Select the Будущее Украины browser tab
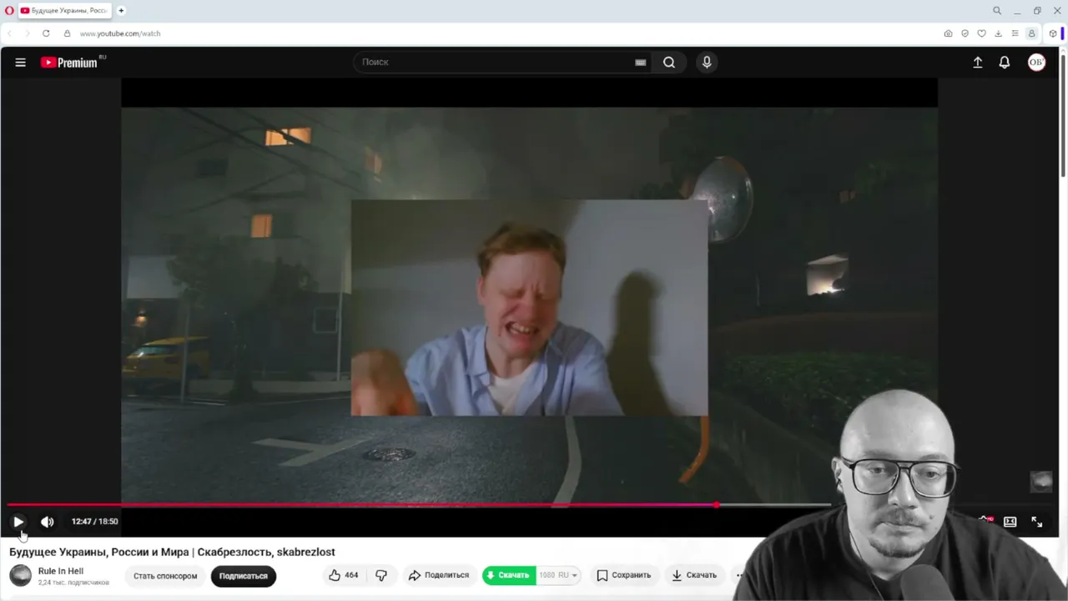This screenshot has width=1068, height=601. pyautogui.click(x=65, y=11)
